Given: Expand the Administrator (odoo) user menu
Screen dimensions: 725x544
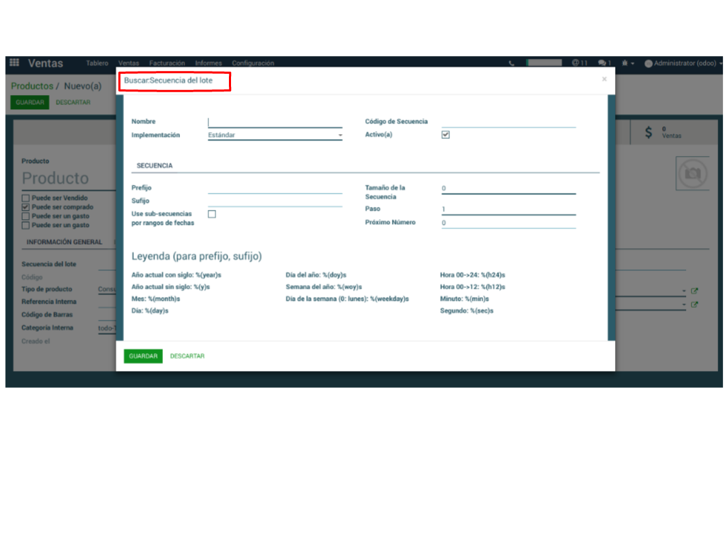Looking at the screenshot, I should click(684, 63).
